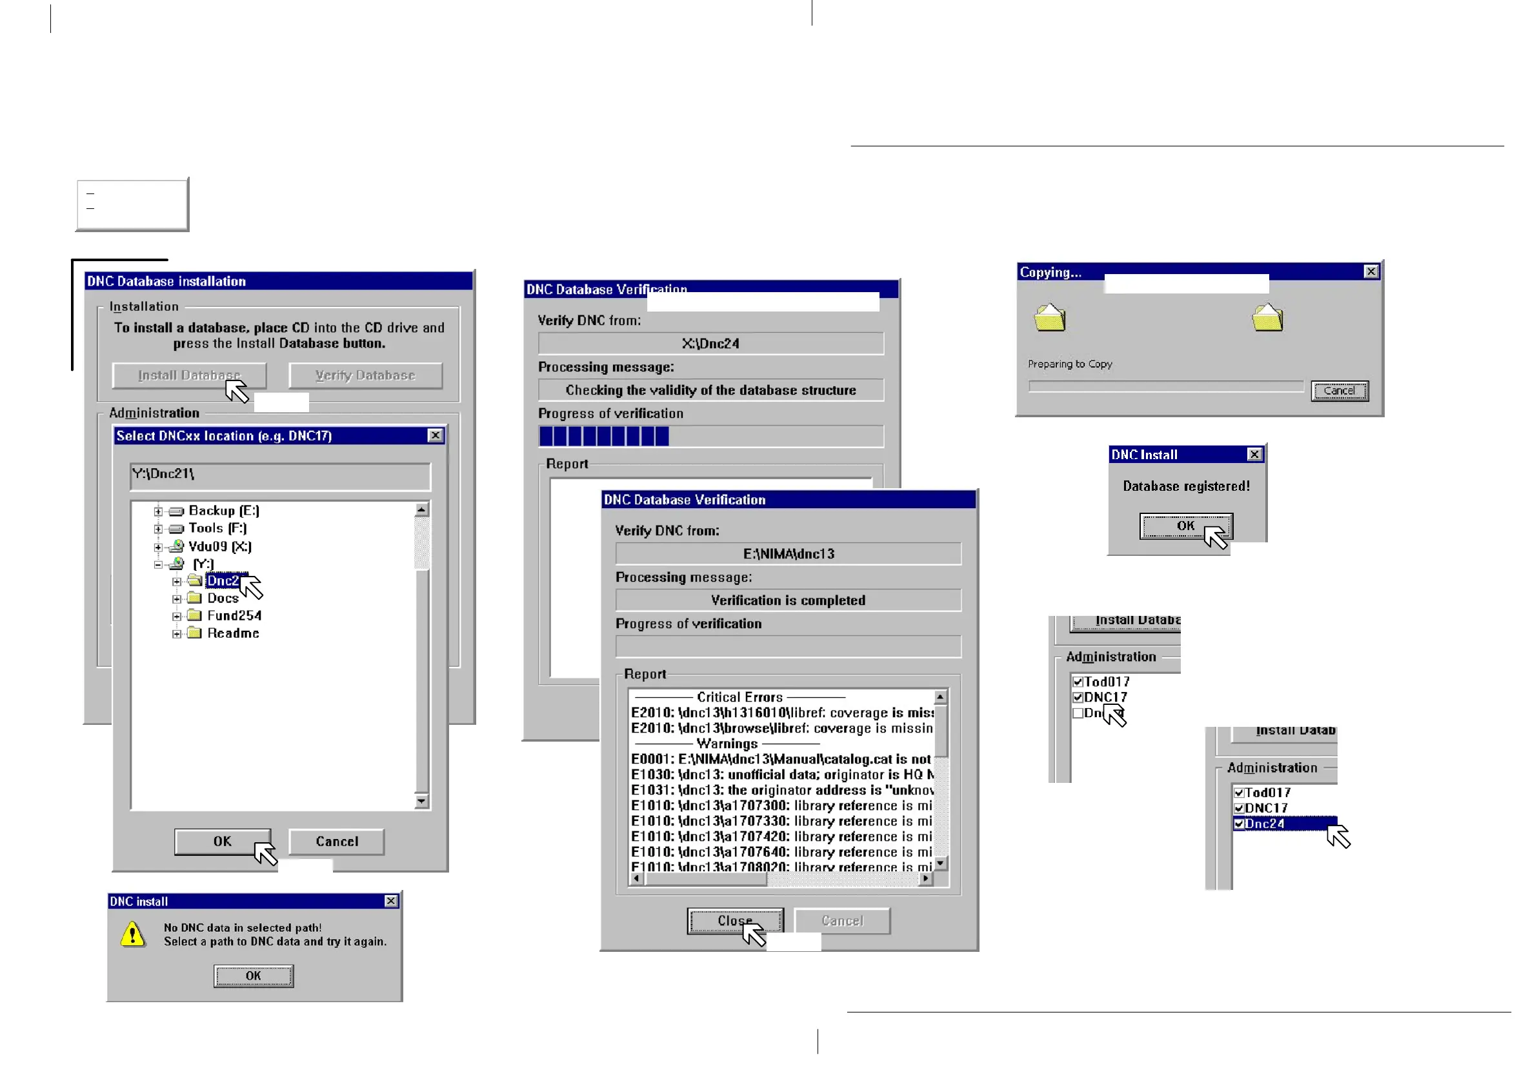The height and width of the screenshot is (1086, 1537).
Task: Click the Docs folder icon
Action: click(195, 598)
